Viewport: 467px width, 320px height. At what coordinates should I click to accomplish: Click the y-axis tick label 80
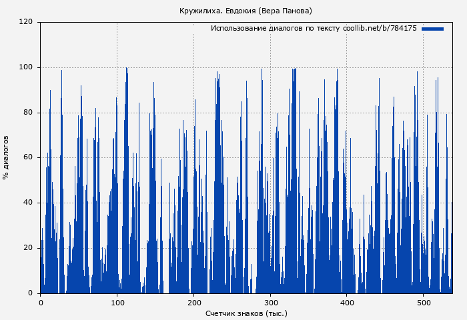tap(28, 113)
